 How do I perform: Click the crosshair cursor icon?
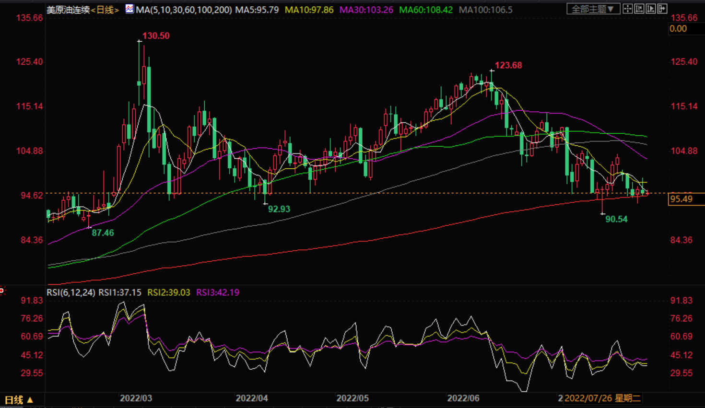coord(628,9)
